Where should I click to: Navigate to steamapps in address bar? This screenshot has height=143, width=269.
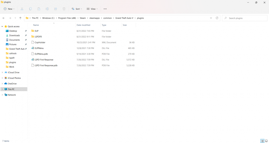point(94,18)
